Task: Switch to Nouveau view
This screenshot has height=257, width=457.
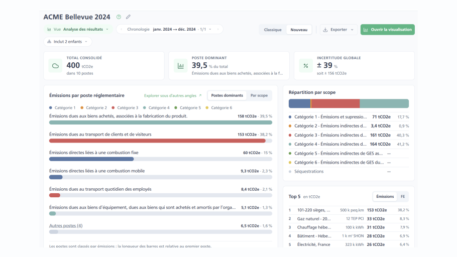Action: pyautogui.click(x=299, y=30)
